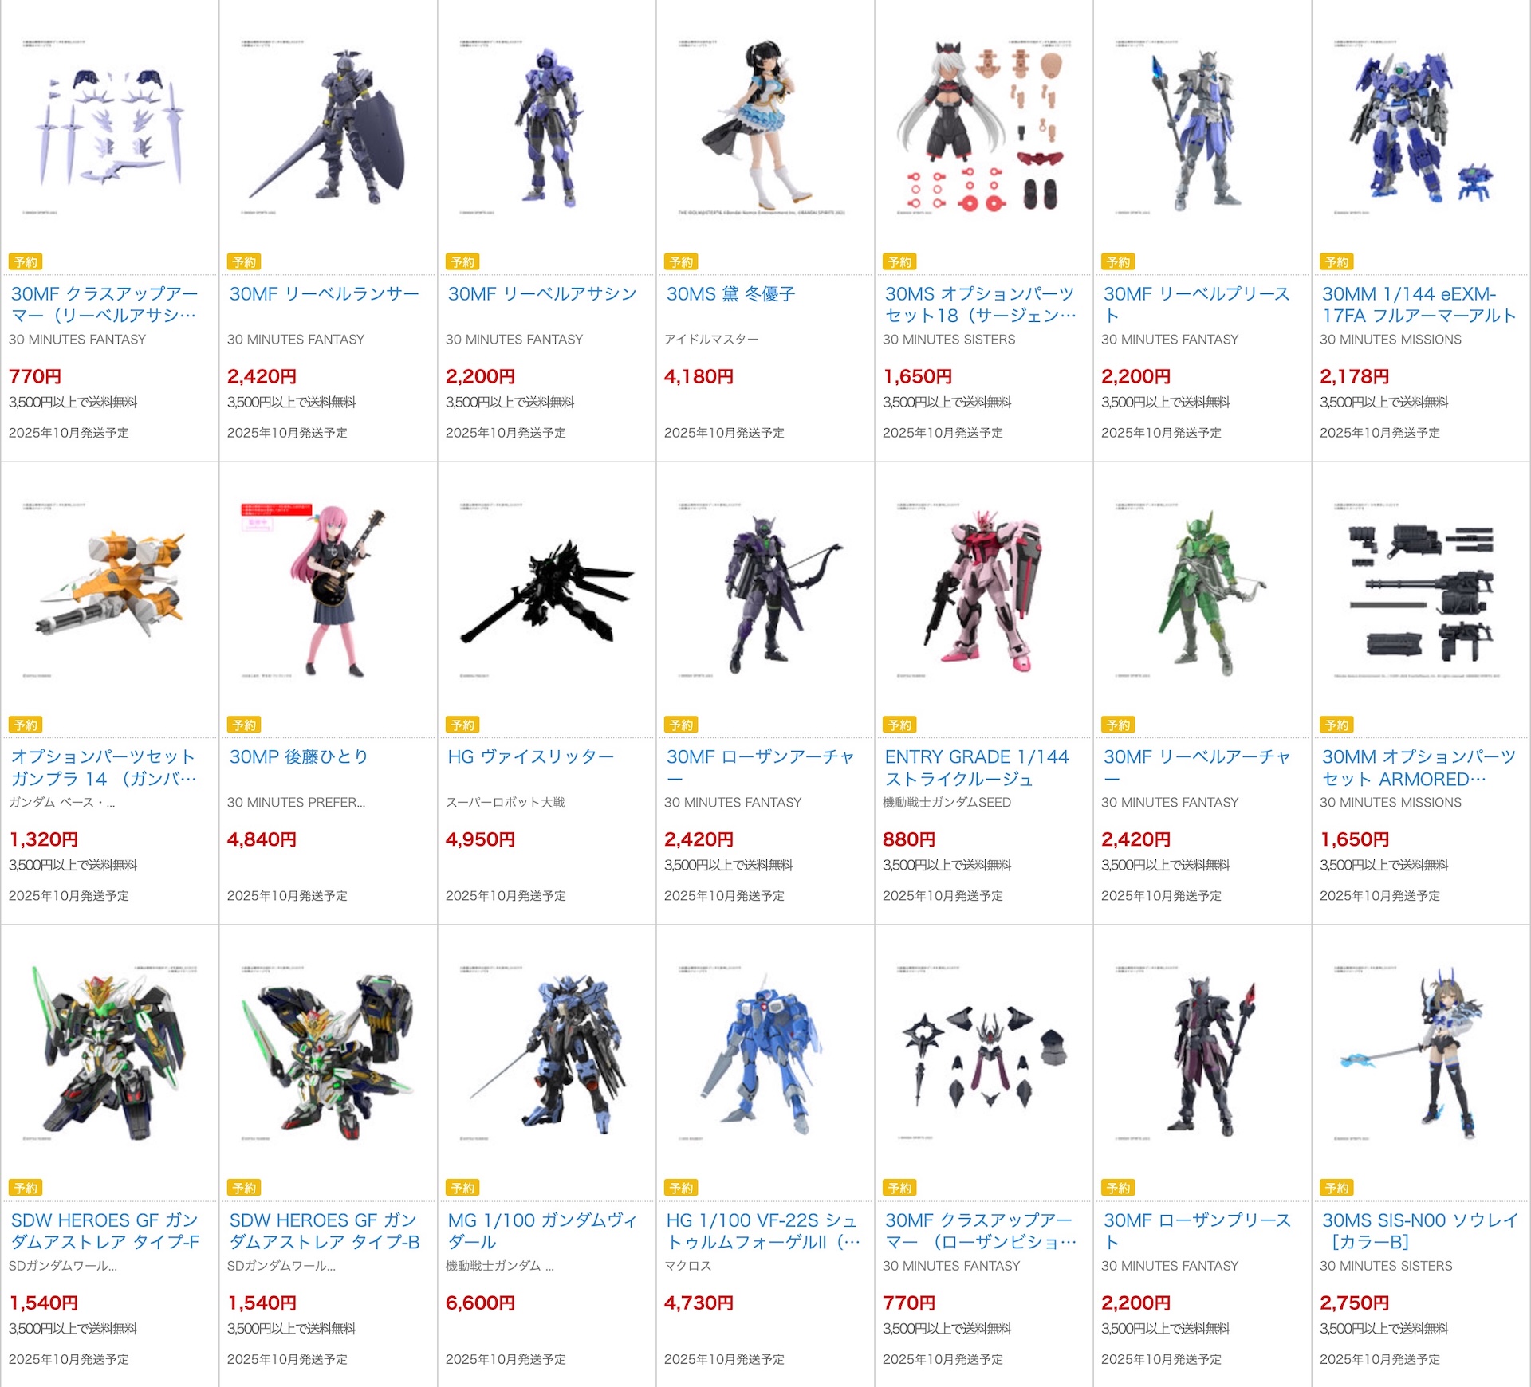Open SDW HEROES GF アストレア タイプ-B link
Screen dimensions: 1531x1387
[324, 1231]
